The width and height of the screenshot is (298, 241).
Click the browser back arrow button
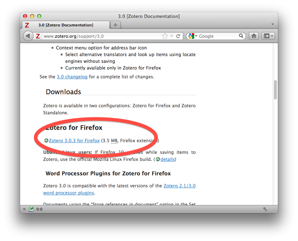click(x=28, y=36)
